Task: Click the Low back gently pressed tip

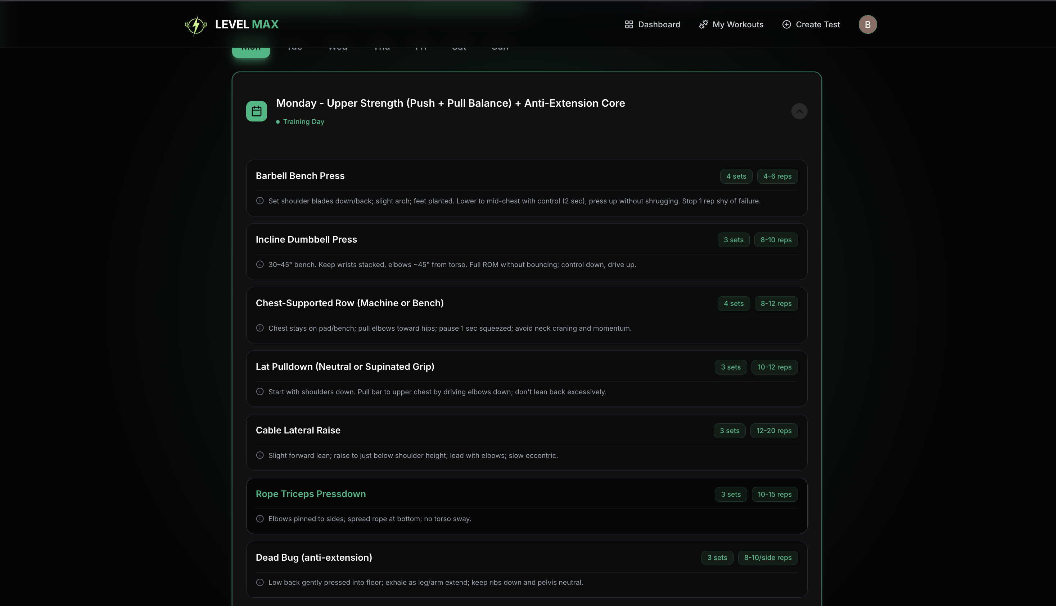Action: (425, 583)
